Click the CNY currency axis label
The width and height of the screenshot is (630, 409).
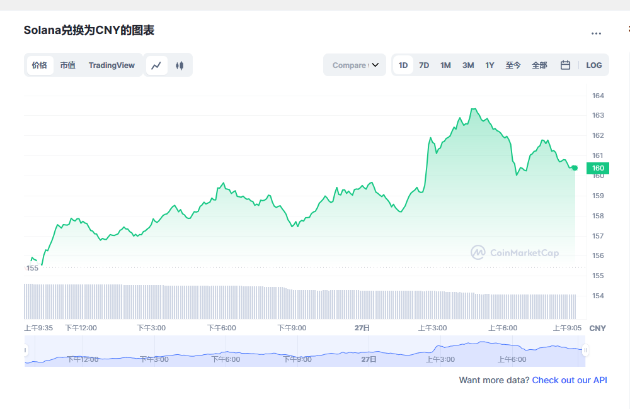tap(597, 328)
